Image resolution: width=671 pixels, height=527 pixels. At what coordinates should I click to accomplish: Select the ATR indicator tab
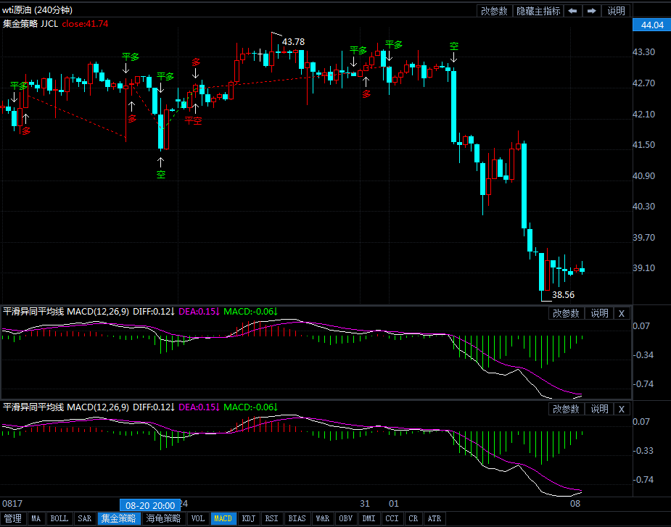pos(435,518)
